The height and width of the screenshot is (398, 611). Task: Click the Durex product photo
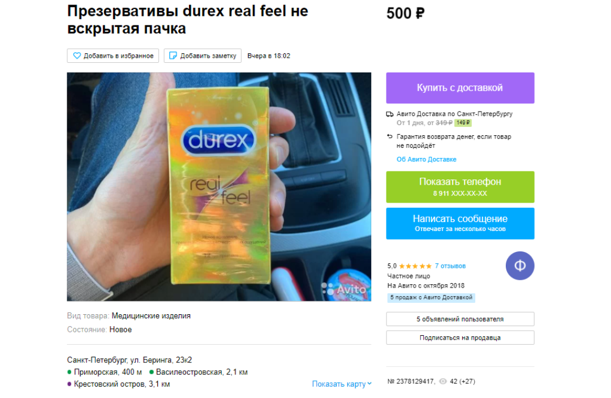pos(218,187)
